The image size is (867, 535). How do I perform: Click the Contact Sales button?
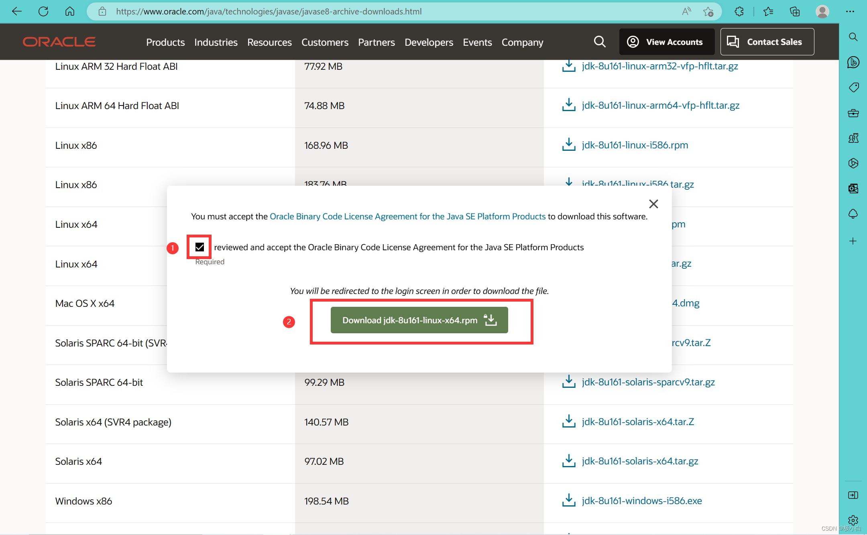(767, 42)
